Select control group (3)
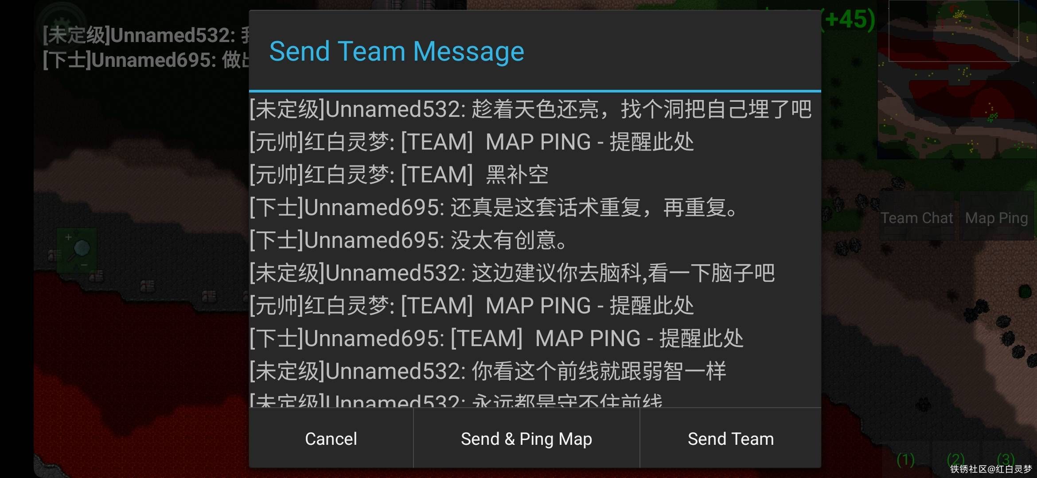The height and width of the screenshot is (478, 1037). tap(1006, 459)
